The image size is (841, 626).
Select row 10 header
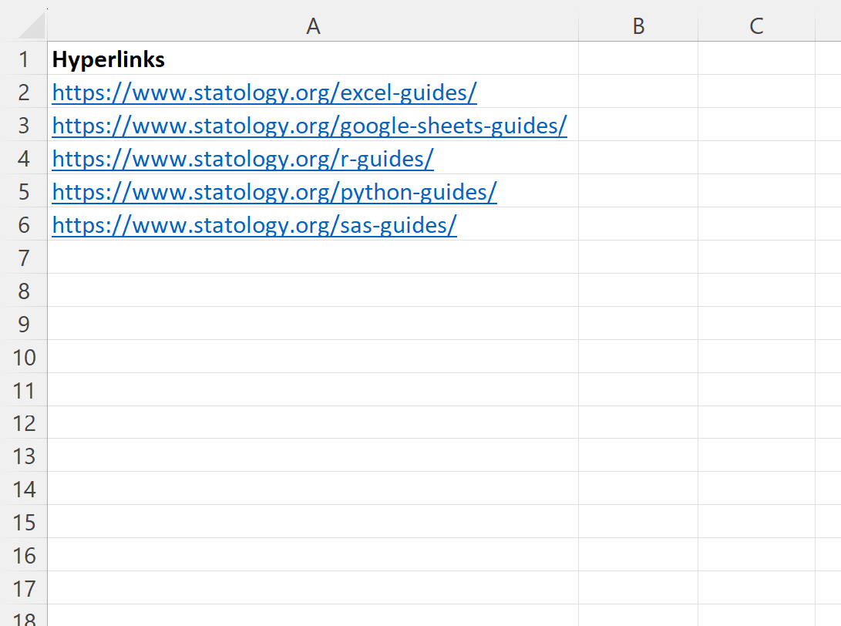(24, 357)
